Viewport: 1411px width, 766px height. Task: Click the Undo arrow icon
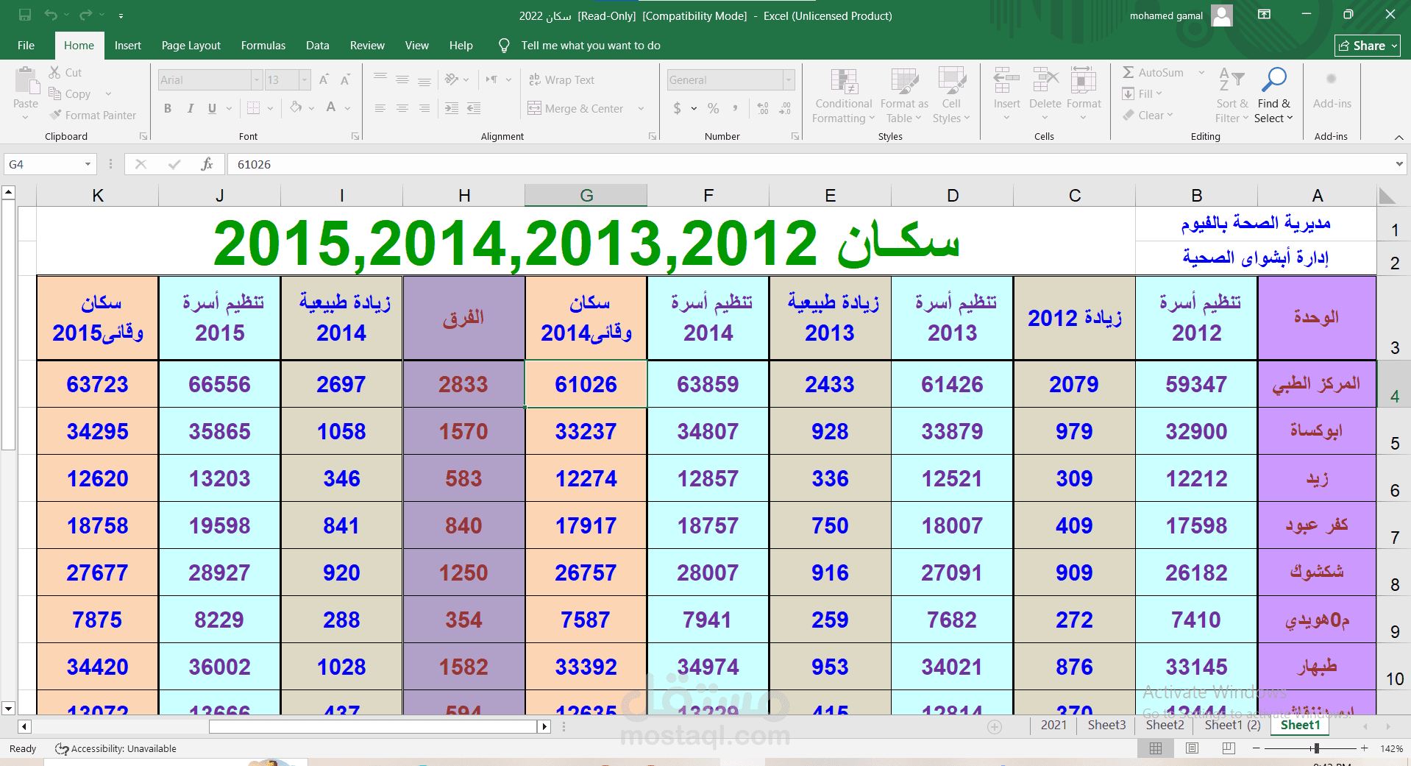point(51,15)
